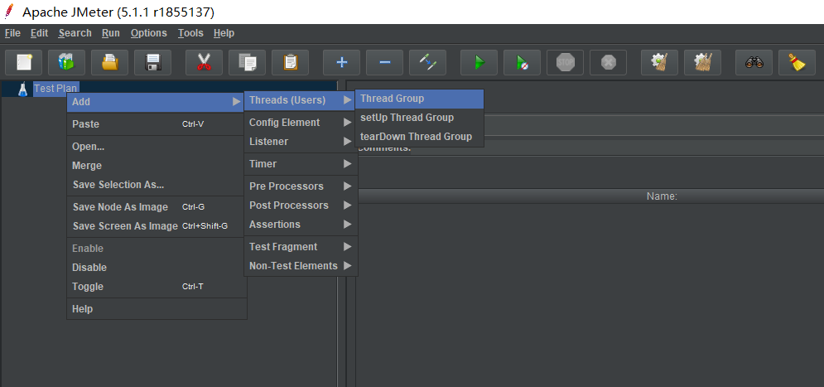Image resolution: width=824 pixels, height=387 pixels.
Task: Select Open... in context menu
Action: point(157,147)
